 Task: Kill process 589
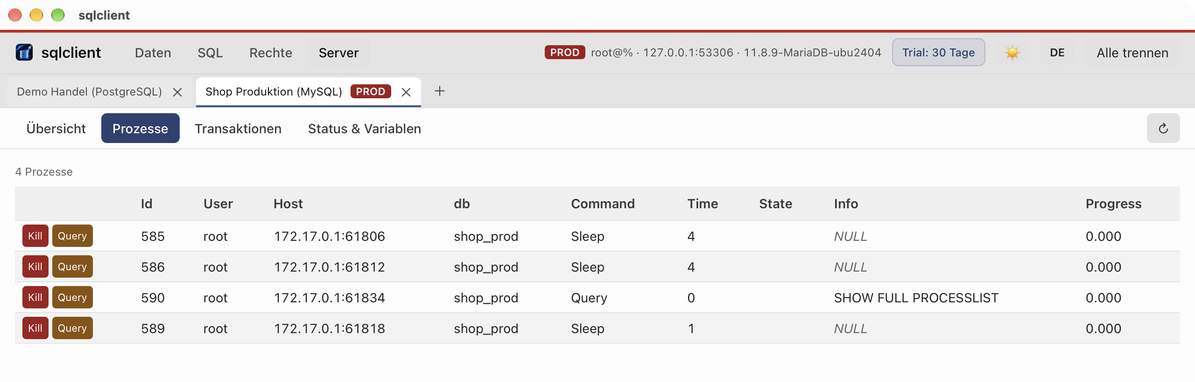[x=35, y=328]
